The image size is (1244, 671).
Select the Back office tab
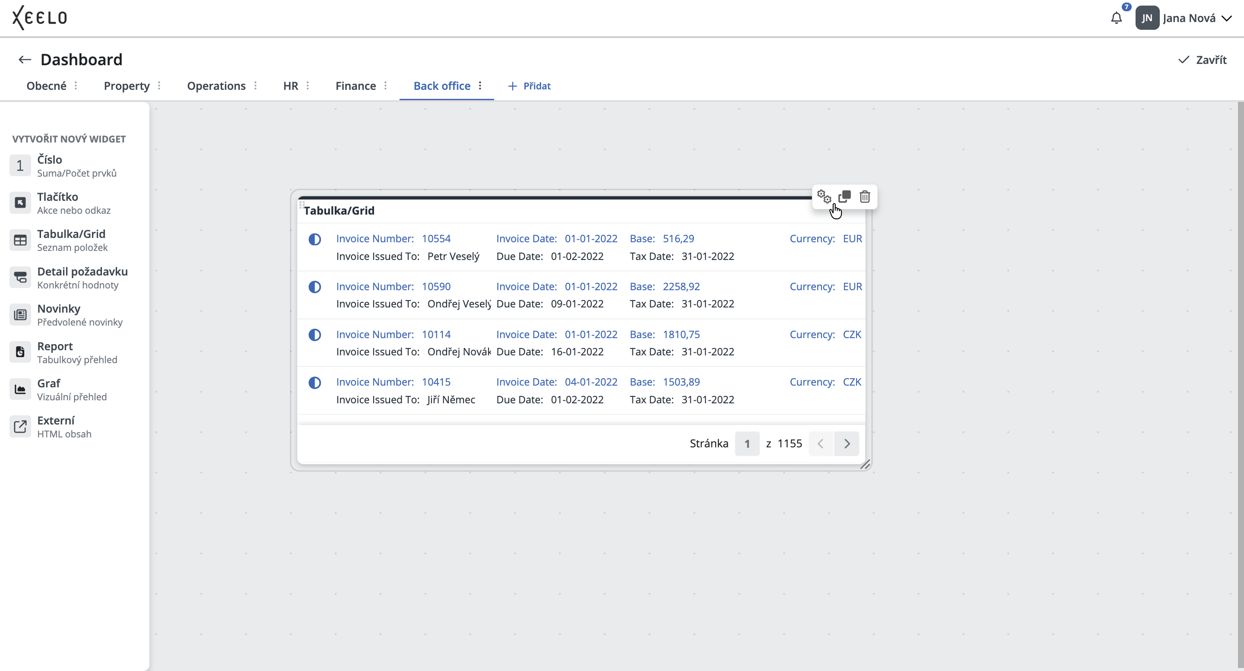click(x=442, y=86)
